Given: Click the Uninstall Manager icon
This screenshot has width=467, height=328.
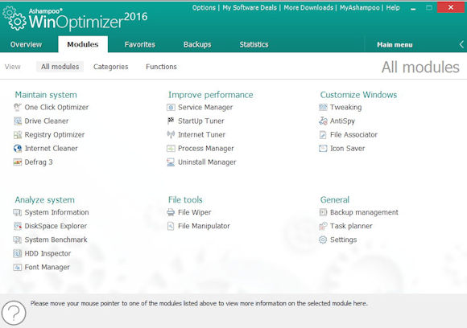Looking at the screenshot, I should coord(171,162).
